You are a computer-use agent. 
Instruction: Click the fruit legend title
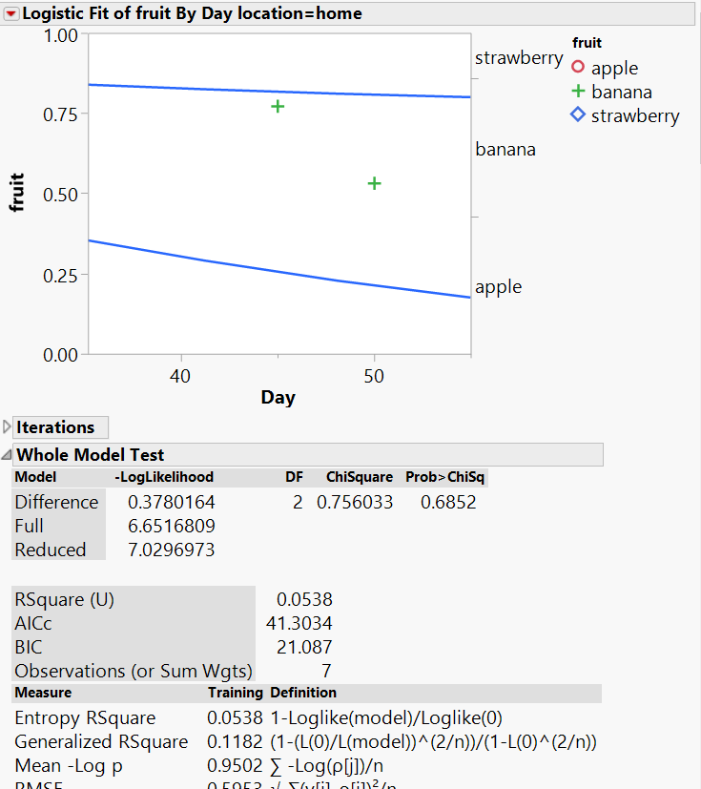click(587, 43)
